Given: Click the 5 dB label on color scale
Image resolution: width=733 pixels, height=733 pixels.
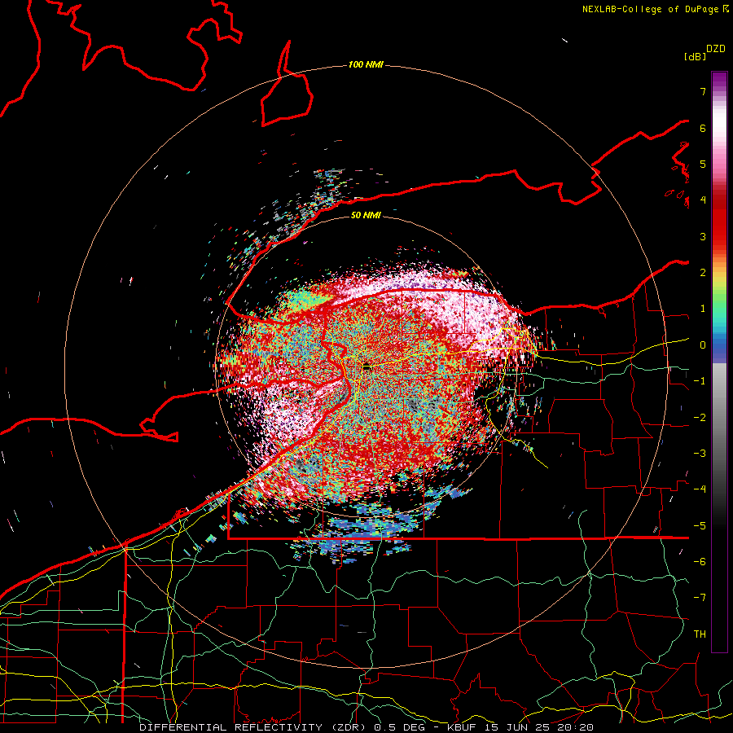Looking at the screenshot, I should pyautogui.click(x=703, y=164).
